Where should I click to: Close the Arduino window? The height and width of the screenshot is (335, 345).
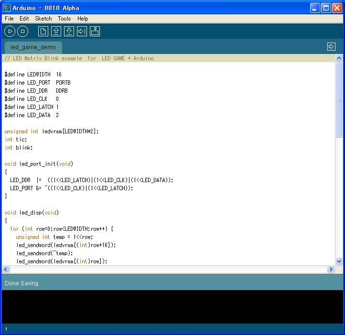click(x=337, y=8)
